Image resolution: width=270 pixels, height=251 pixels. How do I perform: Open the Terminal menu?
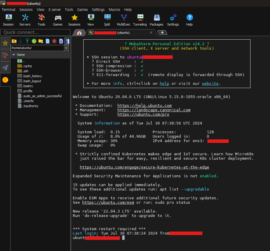pos(9,10)
